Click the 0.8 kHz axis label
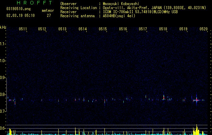This screenshot has height=135, width=212. click(x=3, y=94)
